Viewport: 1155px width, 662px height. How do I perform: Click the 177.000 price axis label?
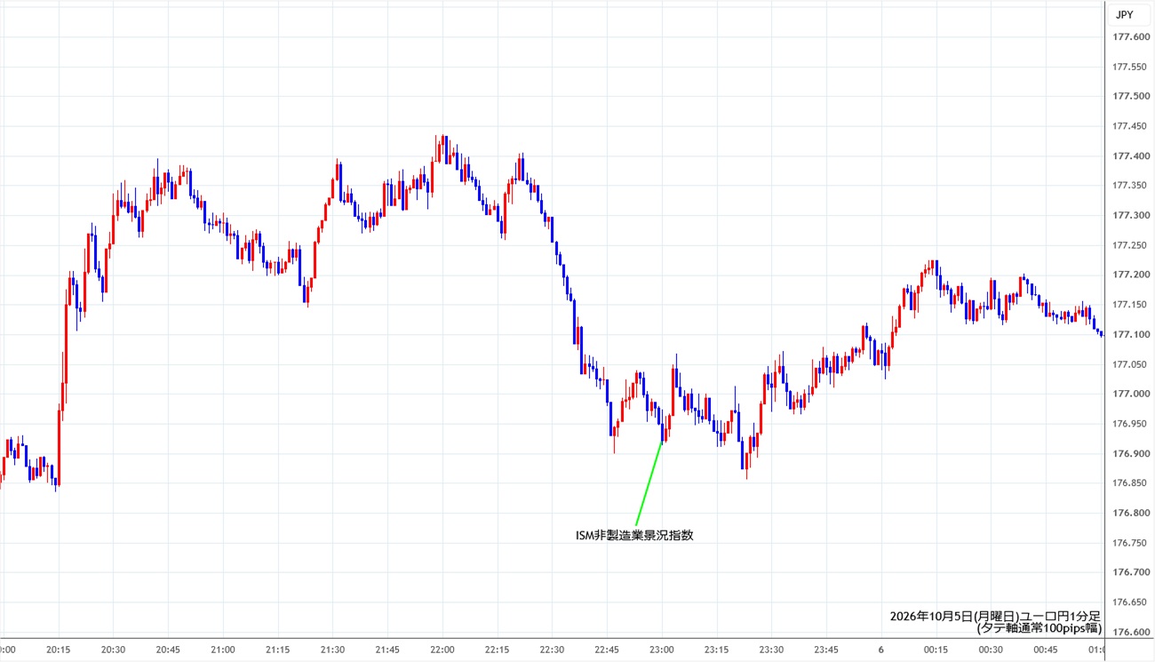1132,394
